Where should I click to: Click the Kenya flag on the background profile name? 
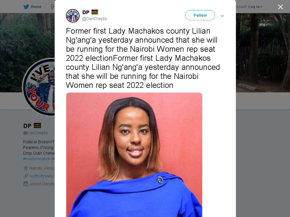point(37,126)
